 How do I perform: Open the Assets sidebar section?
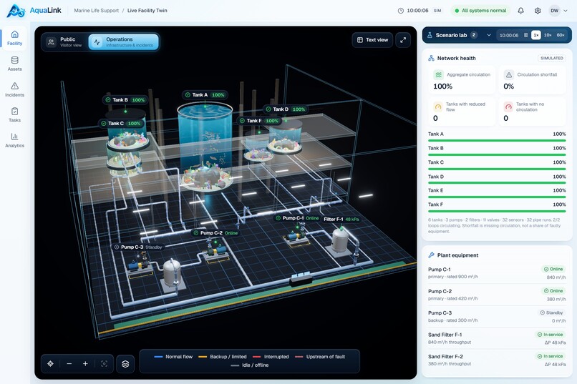tap(14, 64)
